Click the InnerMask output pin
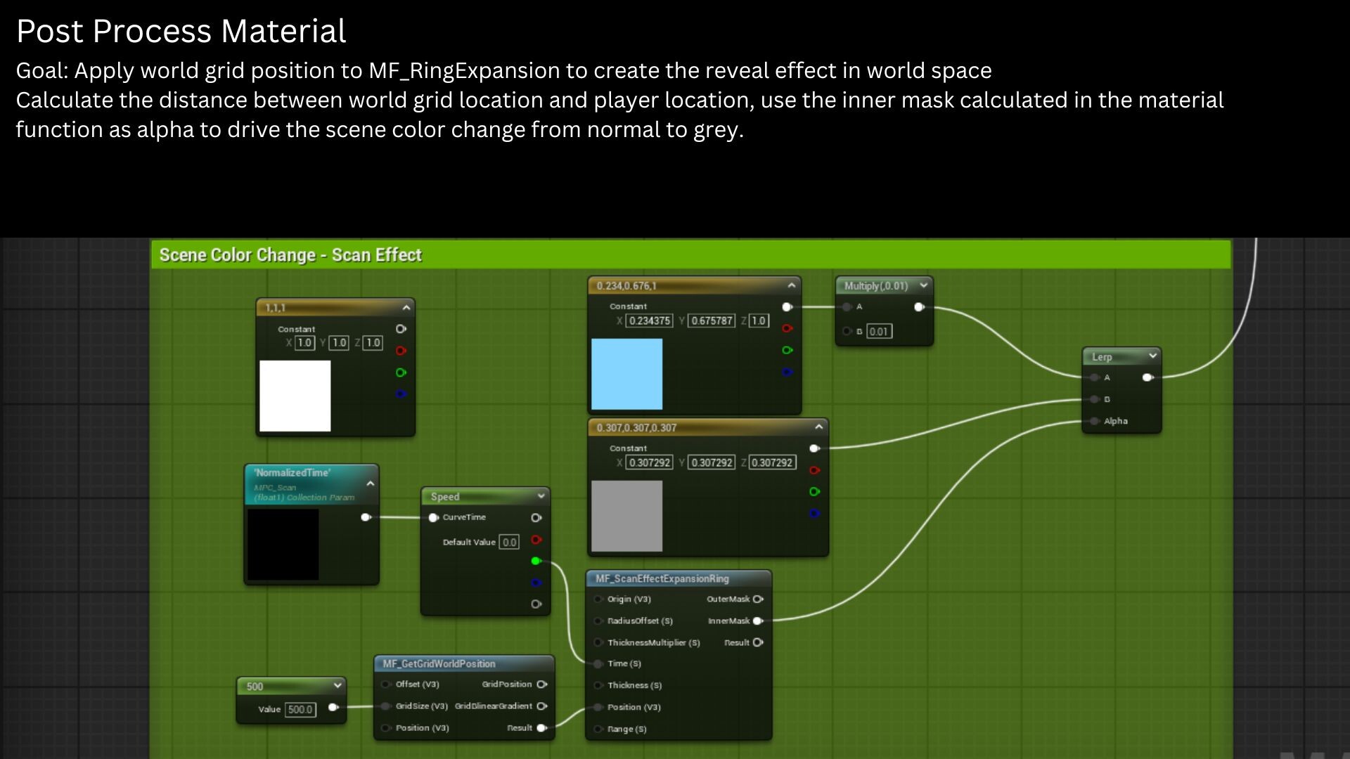This screenshot has height=759, width=1350. tap(757, 621)
